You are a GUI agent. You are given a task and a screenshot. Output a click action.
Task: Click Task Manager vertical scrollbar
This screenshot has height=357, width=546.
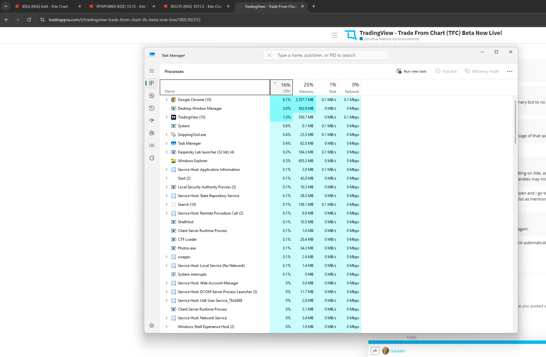coord(515,122)
